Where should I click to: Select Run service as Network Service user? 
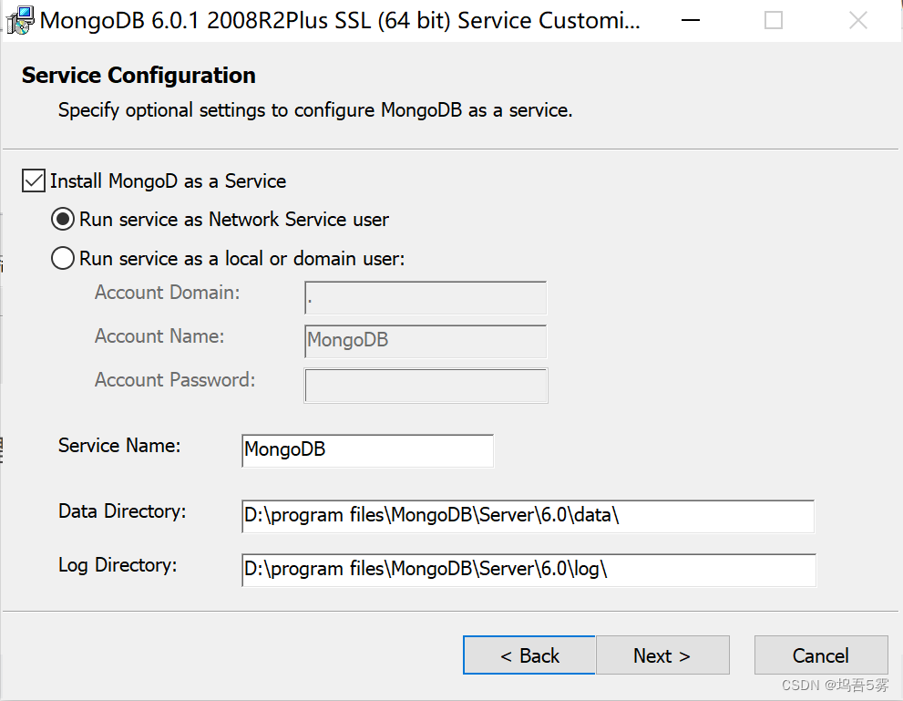pos(63,220)
